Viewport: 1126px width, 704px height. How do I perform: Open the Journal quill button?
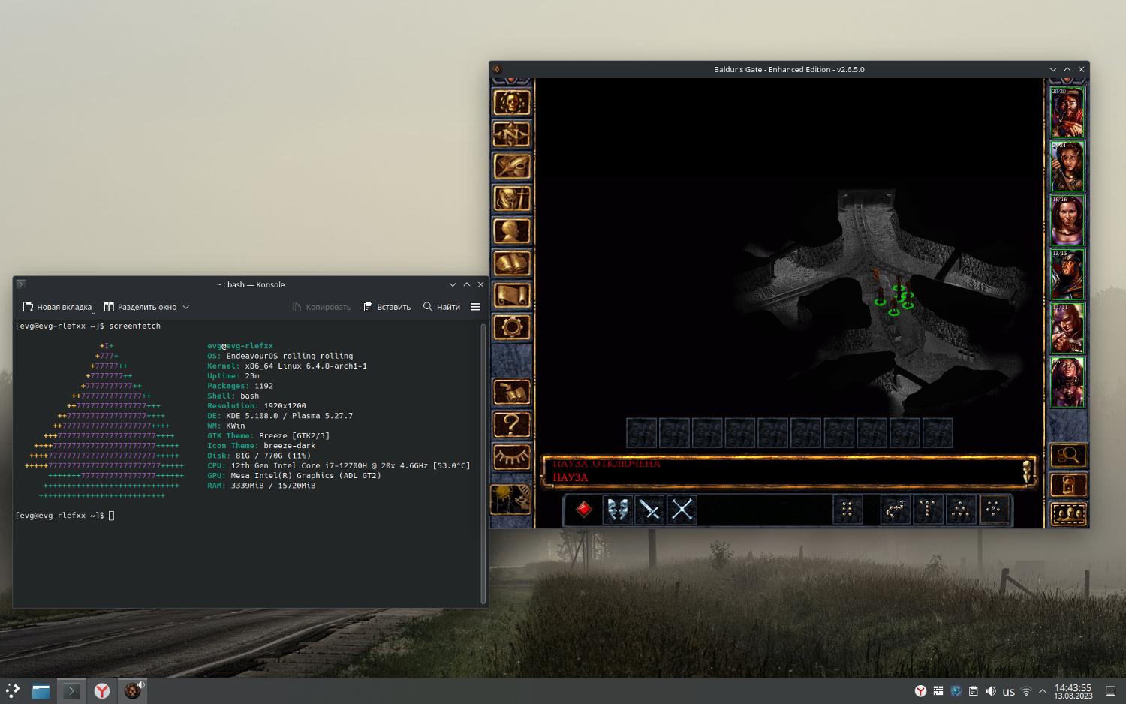pyautogui.click(x=511, y=167)
